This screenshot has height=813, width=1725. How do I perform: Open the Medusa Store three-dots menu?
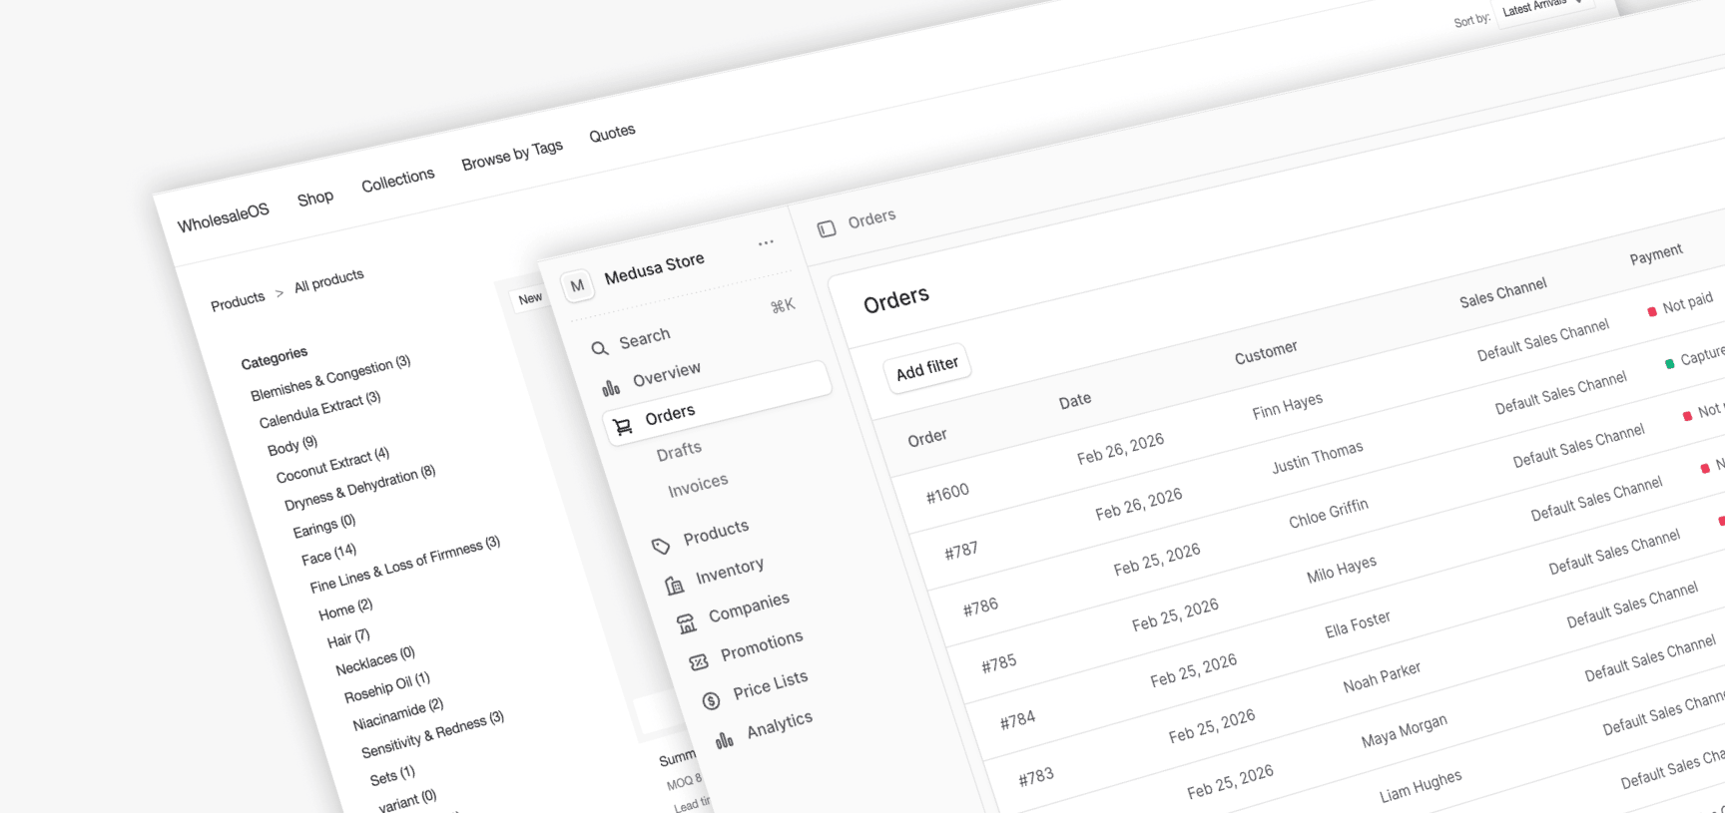766,242
